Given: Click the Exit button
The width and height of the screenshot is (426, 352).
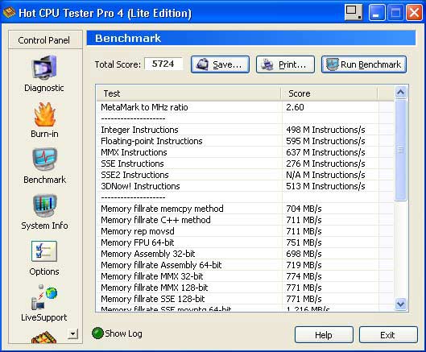Looking at the screenshot, I should coord(388,335).
